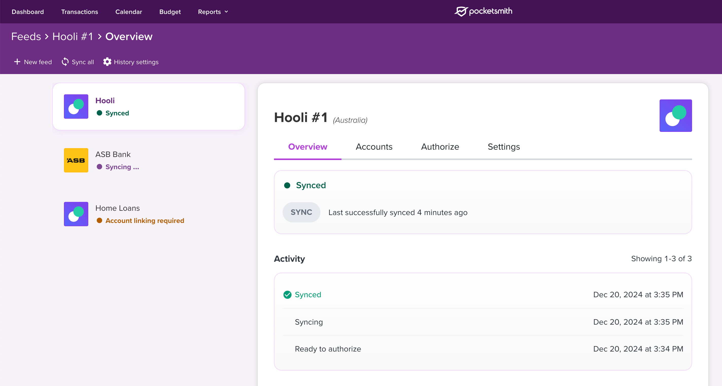Select the Home Loans feed logo
Image resolution: width=722 pixels, height=386 pixels.
click(x=76, y=214)
